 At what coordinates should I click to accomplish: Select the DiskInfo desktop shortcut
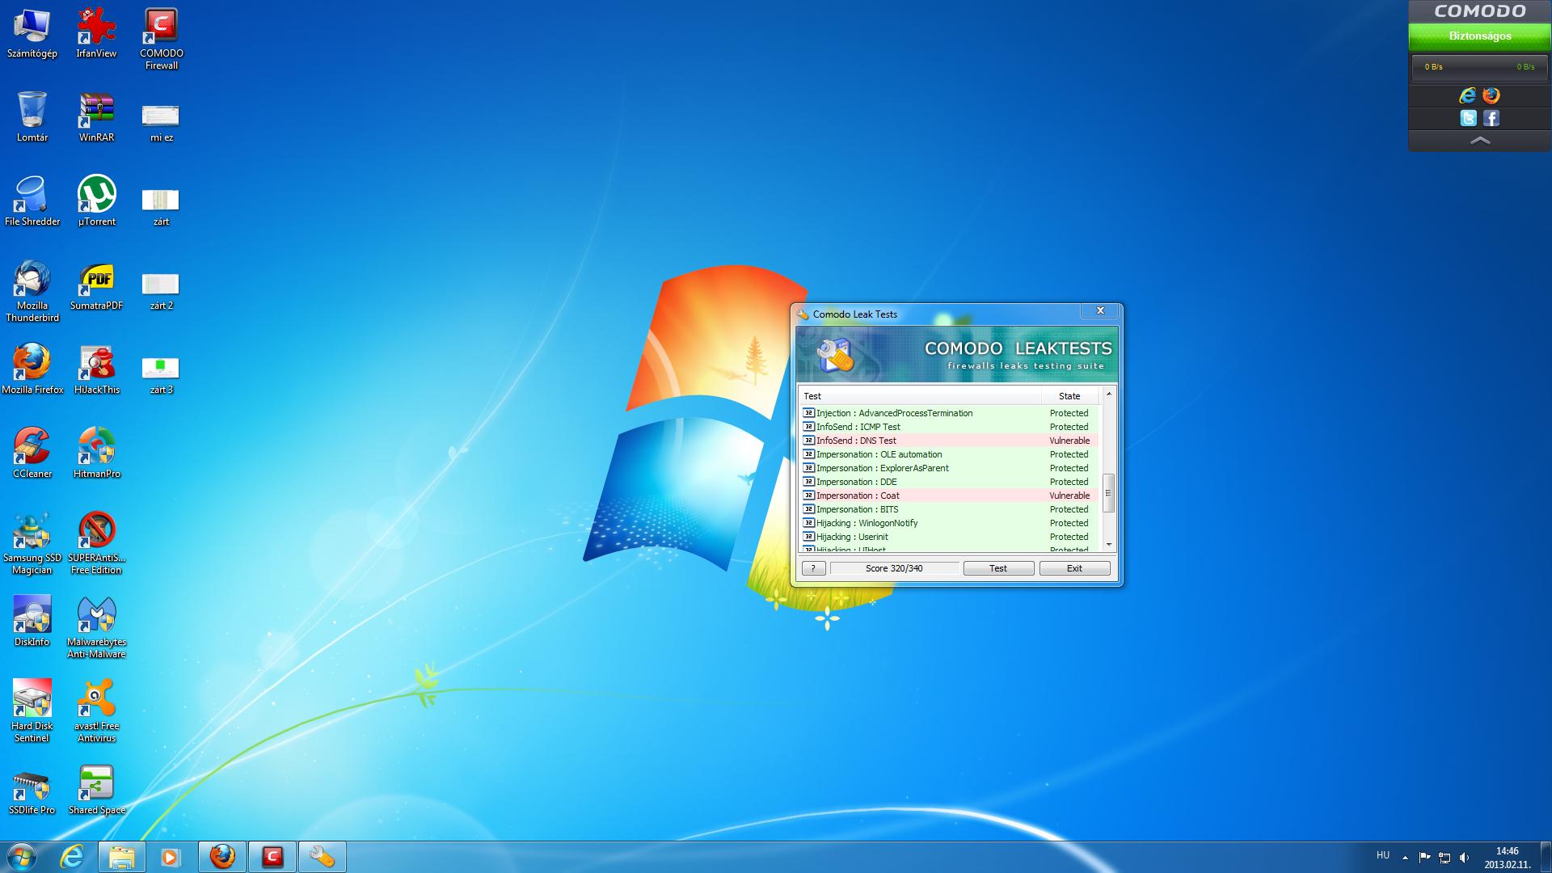point(32,622)
